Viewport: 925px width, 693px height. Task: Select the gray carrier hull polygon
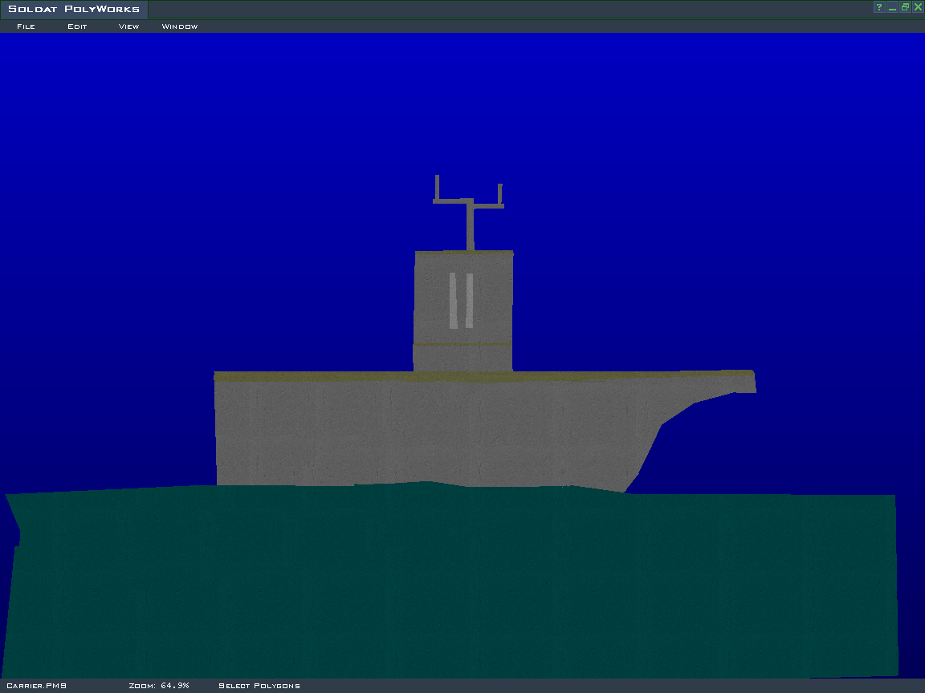(x=418, y=433)
